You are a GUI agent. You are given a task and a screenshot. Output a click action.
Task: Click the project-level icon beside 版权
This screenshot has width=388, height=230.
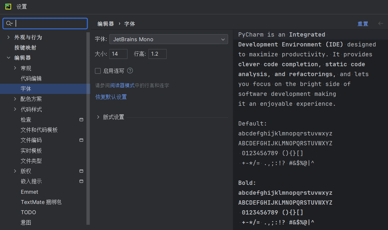[x=81, y=171]
